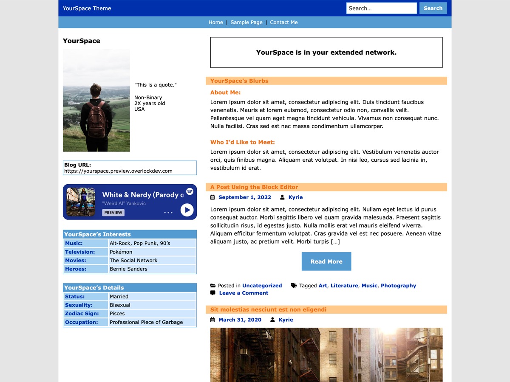Open the fire-escape alley featured image

click(326, 355)
